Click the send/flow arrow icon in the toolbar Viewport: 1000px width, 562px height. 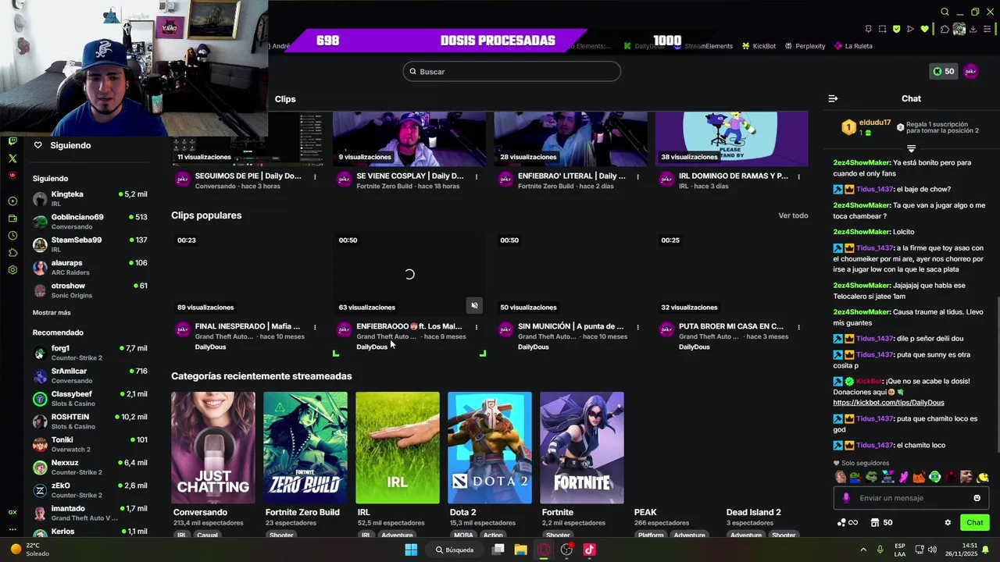[910, 29]
